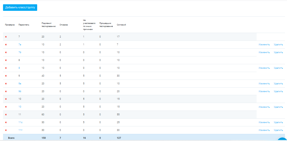Click the red cross icon in row 9б

[x=6, y=91]
